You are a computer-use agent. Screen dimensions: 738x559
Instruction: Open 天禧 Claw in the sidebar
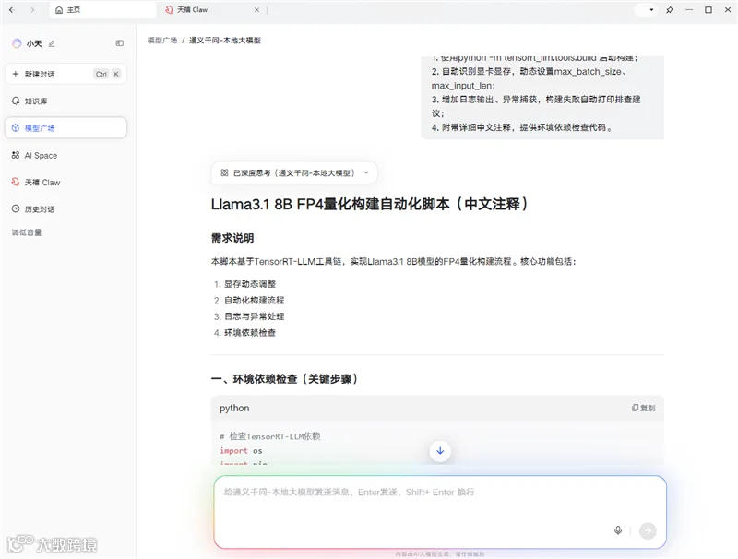(65, 182)
